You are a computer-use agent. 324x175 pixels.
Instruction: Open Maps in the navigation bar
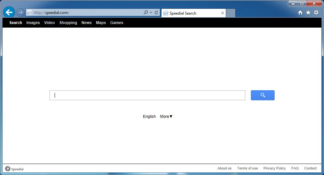click(101, 23)
